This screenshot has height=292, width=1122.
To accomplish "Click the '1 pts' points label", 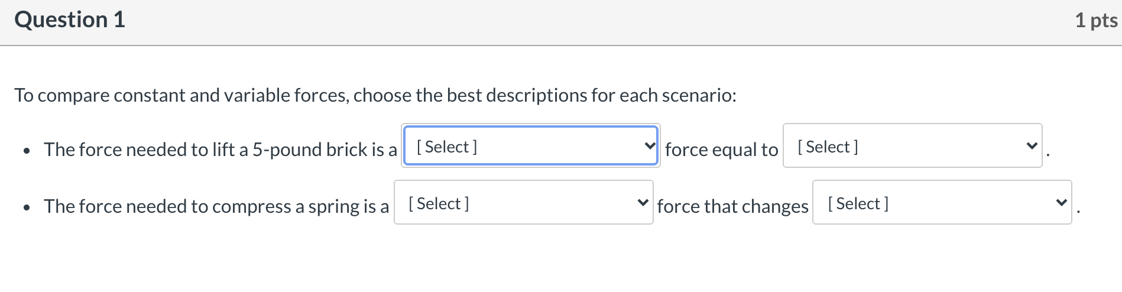I will coord(1095,21).
